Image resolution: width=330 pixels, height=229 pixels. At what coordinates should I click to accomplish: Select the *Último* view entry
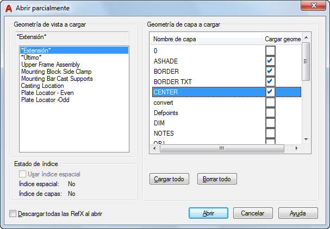[x=31, y=58]
